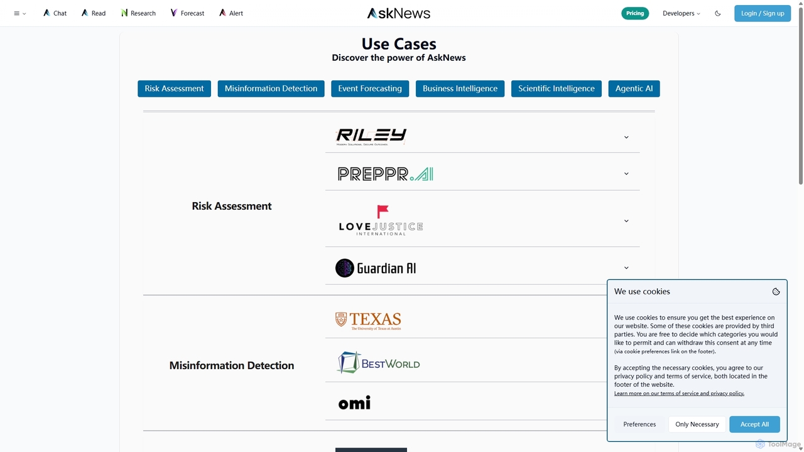Screen dimensions: 804x452
Task: Click the Love Justice International logo
Action: (381, 220)
